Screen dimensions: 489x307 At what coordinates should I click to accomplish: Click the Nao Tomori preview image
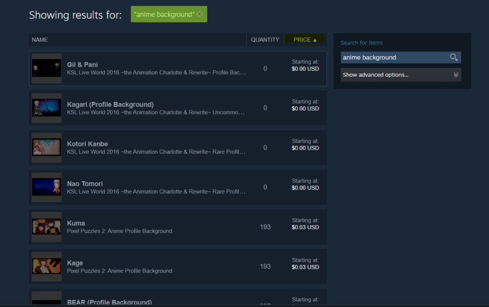[46, 187]
